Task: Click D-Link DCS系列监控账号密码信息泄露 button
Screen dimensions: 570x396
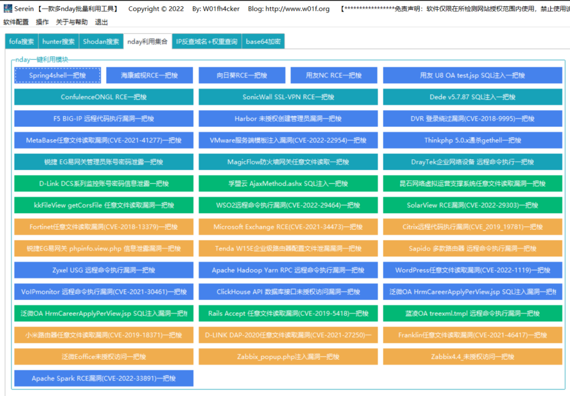Action: [x=103, y=183]
